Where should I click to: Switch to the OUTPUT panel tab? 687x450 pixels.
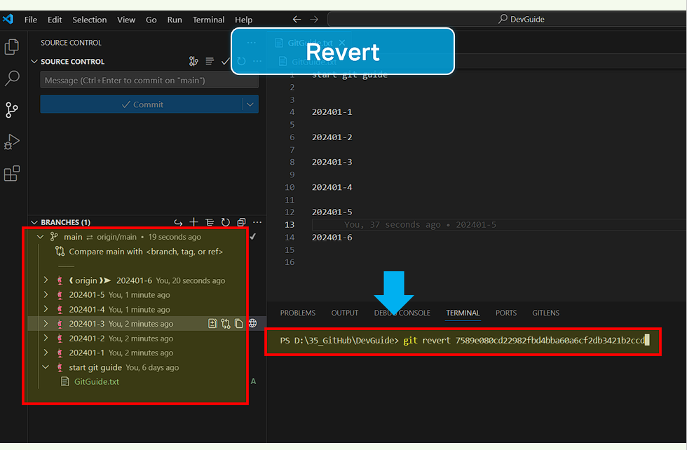345,313
